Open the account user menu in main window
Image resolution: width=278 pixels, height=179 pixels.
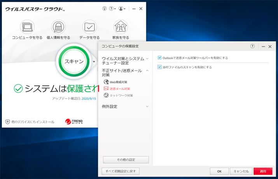122,9
